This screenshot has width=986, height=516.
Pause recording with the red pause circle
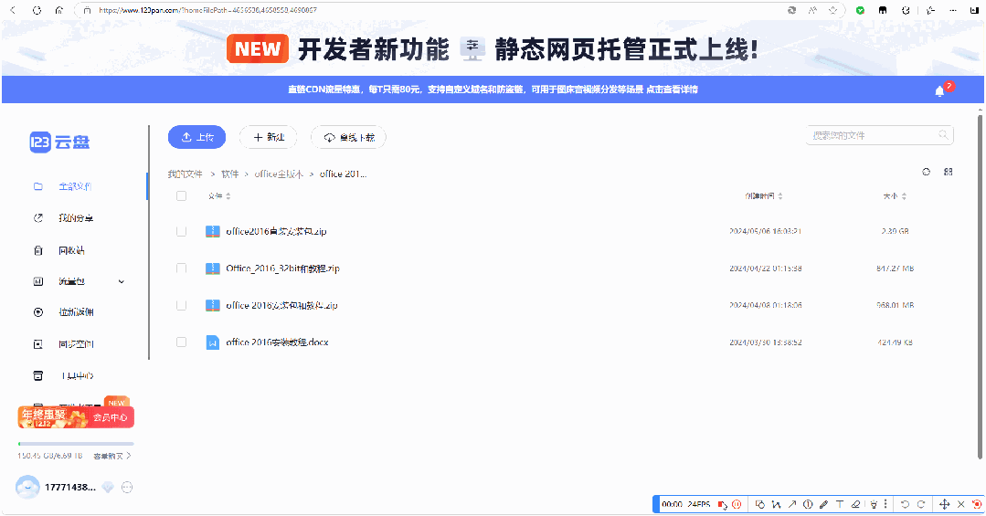click(737, 504)
